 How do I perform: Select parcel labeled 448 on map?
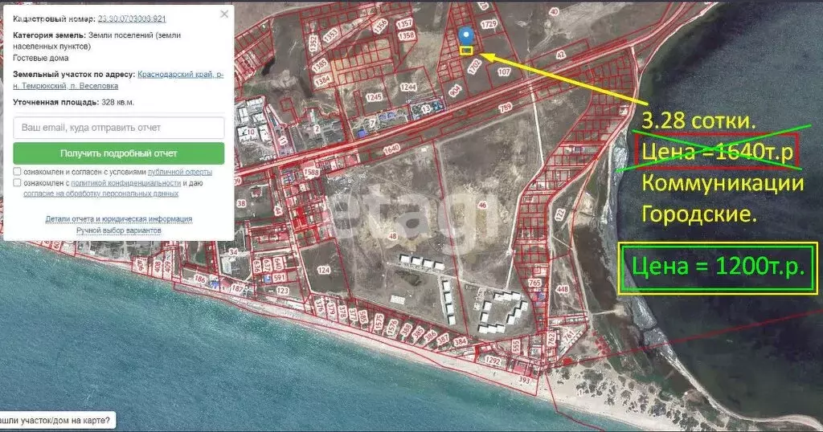click(562, 289)
